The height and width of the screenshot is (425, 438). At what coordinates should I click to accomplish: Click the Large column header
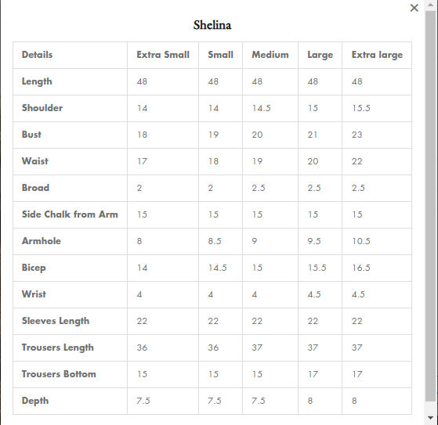point(320,55)
